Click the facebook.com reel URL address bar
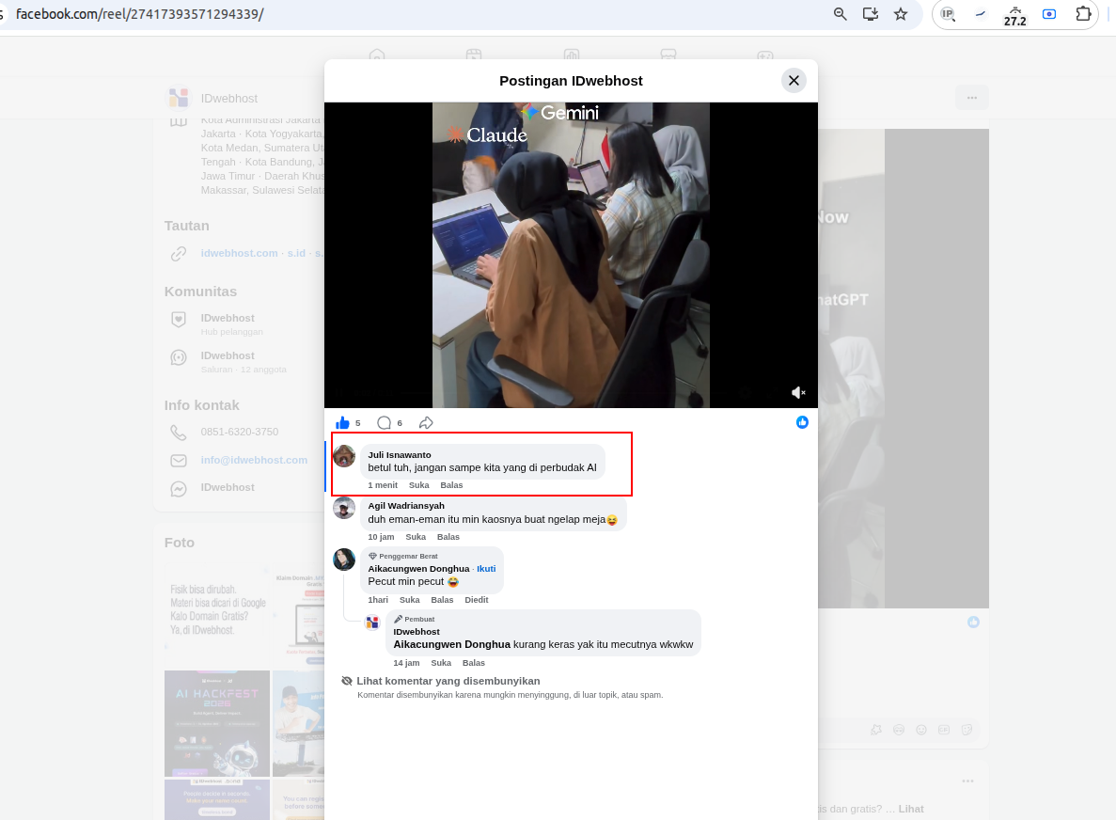 pyautogui.click(x=139, y=14)
